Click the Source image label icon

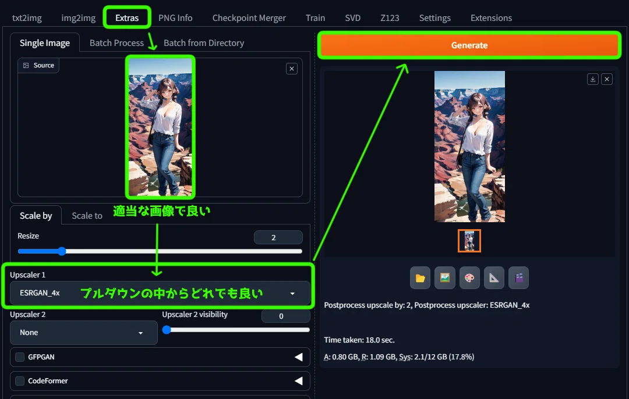click(26, 65)
